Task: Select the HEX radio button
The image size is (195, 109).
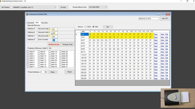Action: (94, 27)
